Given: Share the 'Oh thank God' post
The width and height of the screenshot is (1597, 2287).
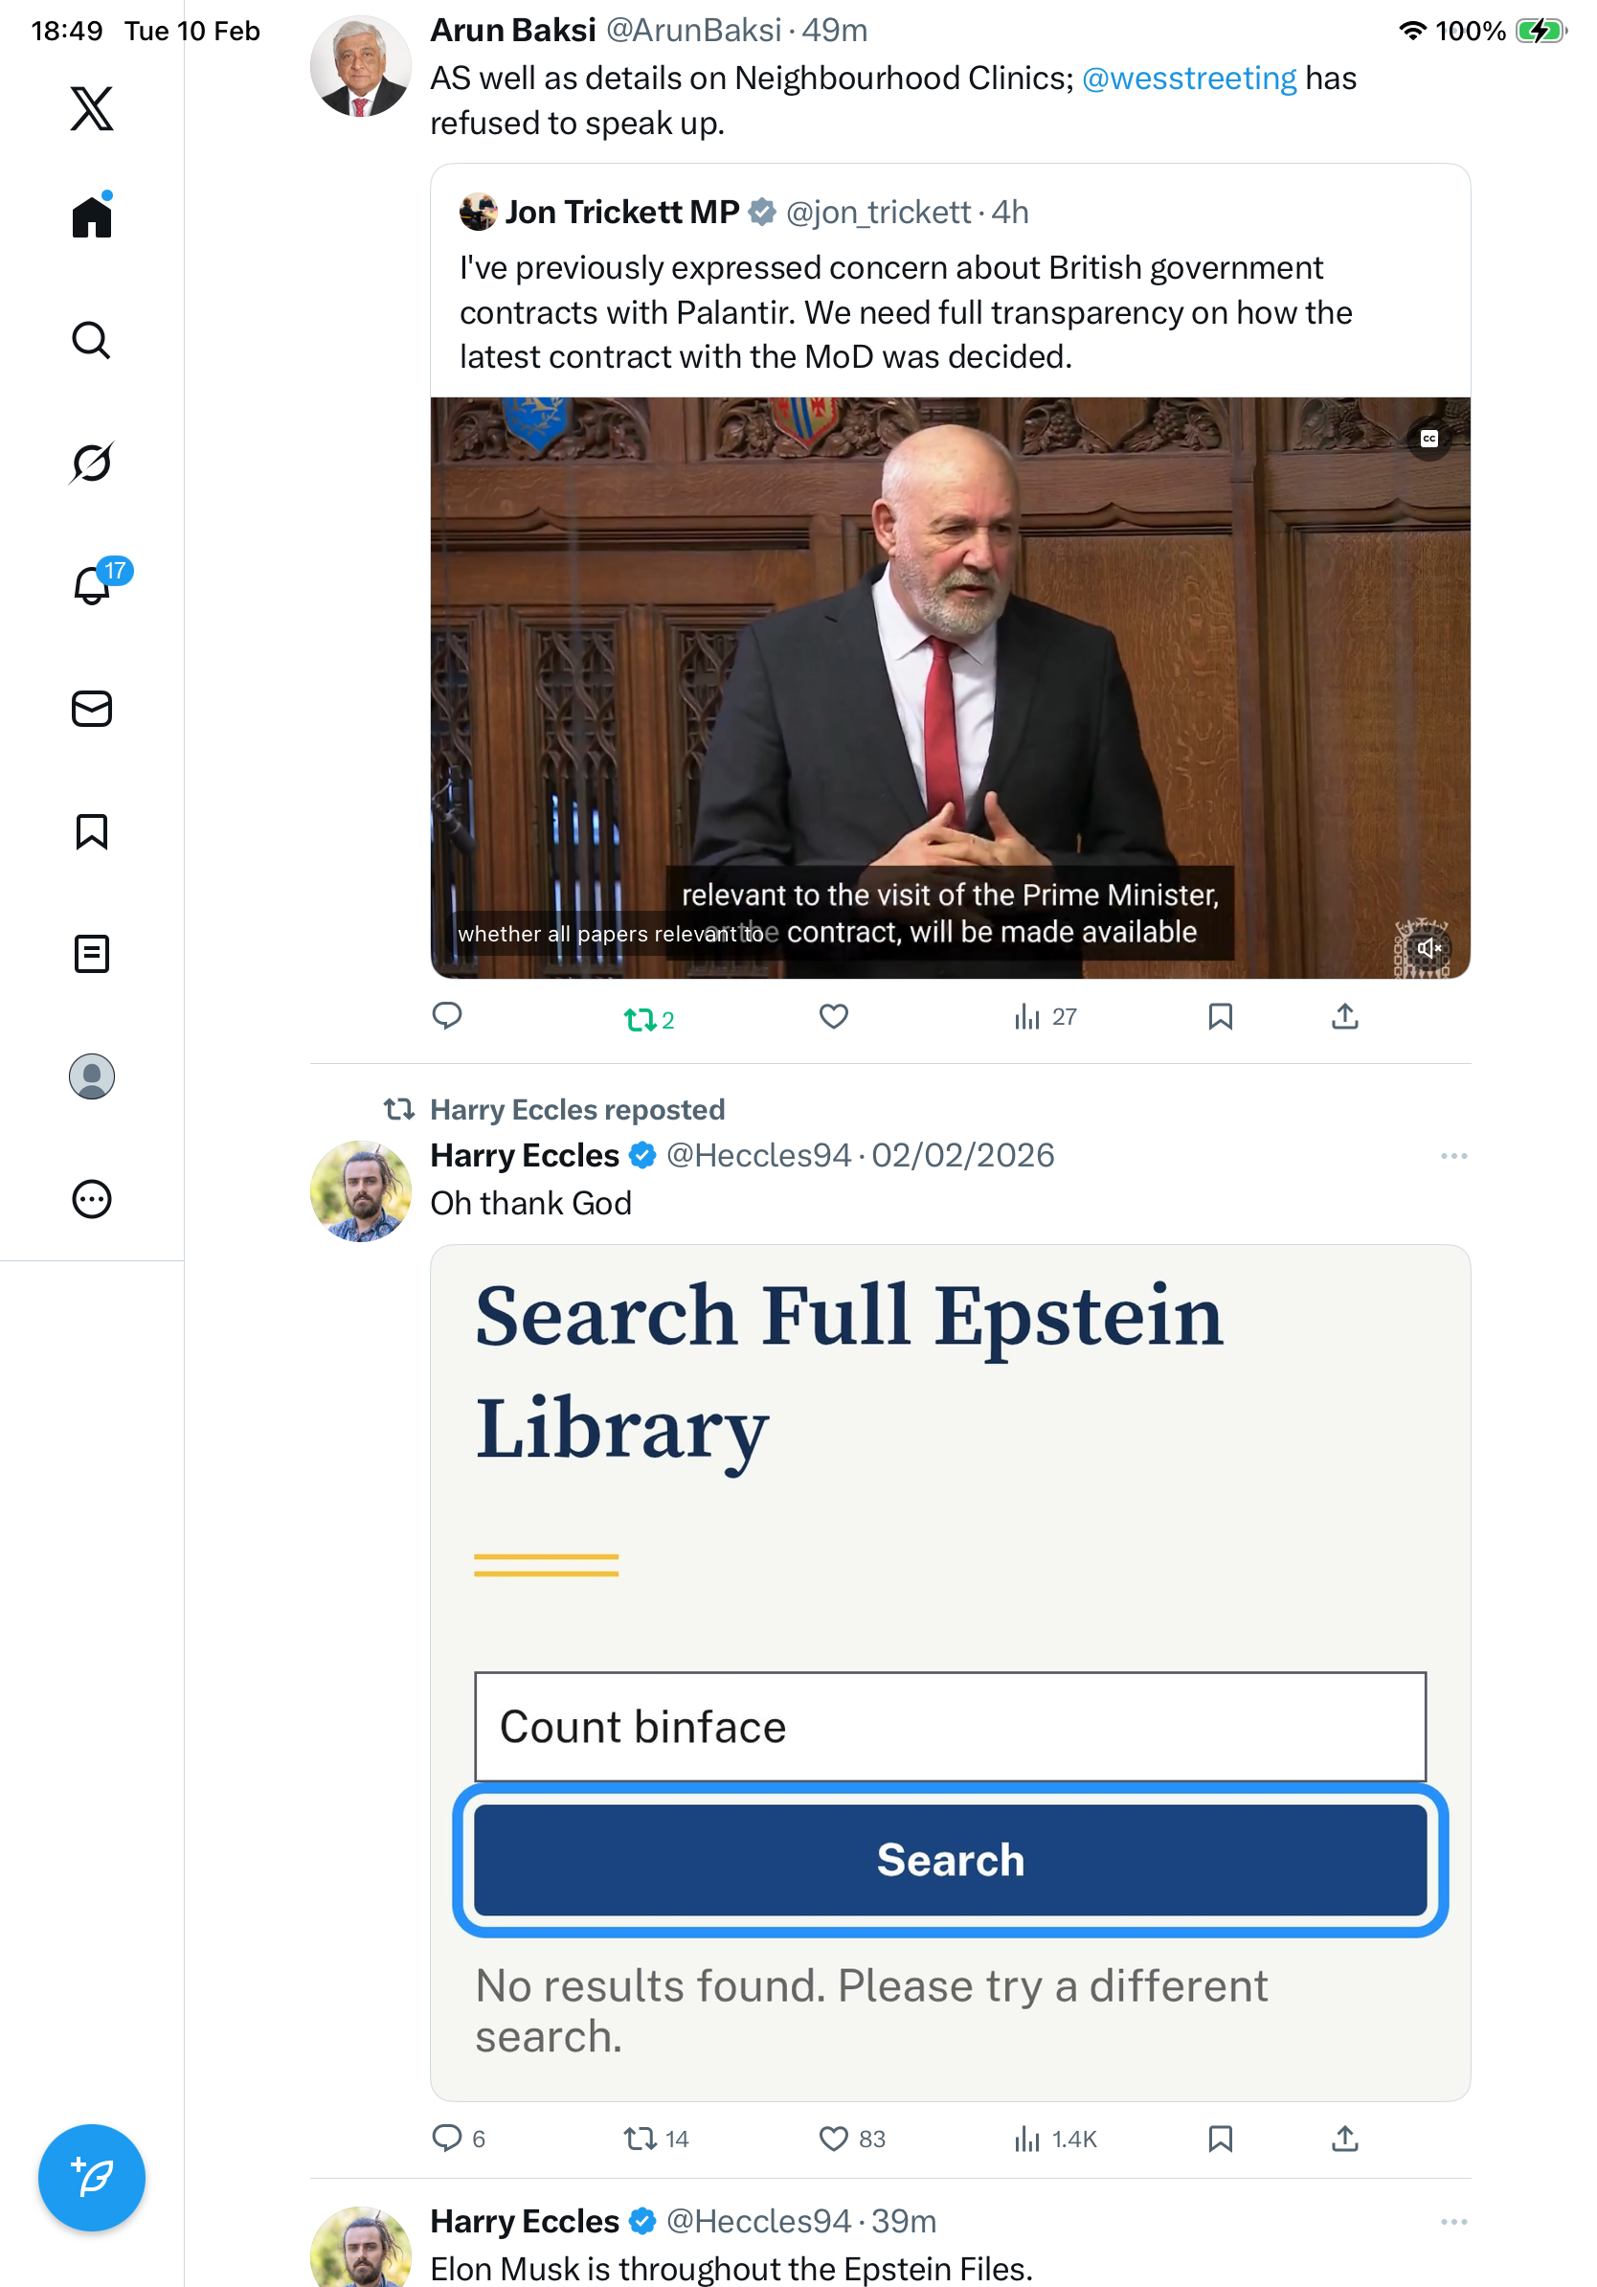Looking at the screenshot, I should click(x=1344, y=2138).
